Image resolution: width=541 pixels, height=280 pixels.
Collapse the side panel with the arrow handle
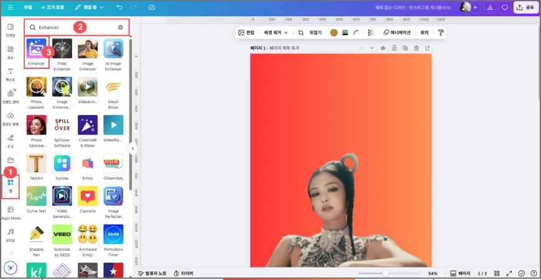[133, 148]
